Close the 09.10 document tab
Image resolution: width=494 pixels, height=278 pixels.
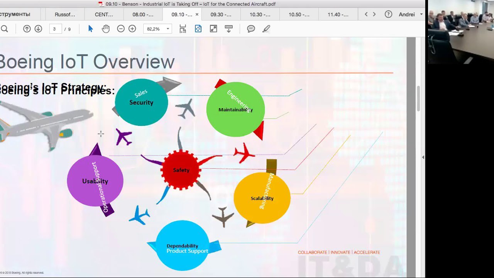coord(197,14)
